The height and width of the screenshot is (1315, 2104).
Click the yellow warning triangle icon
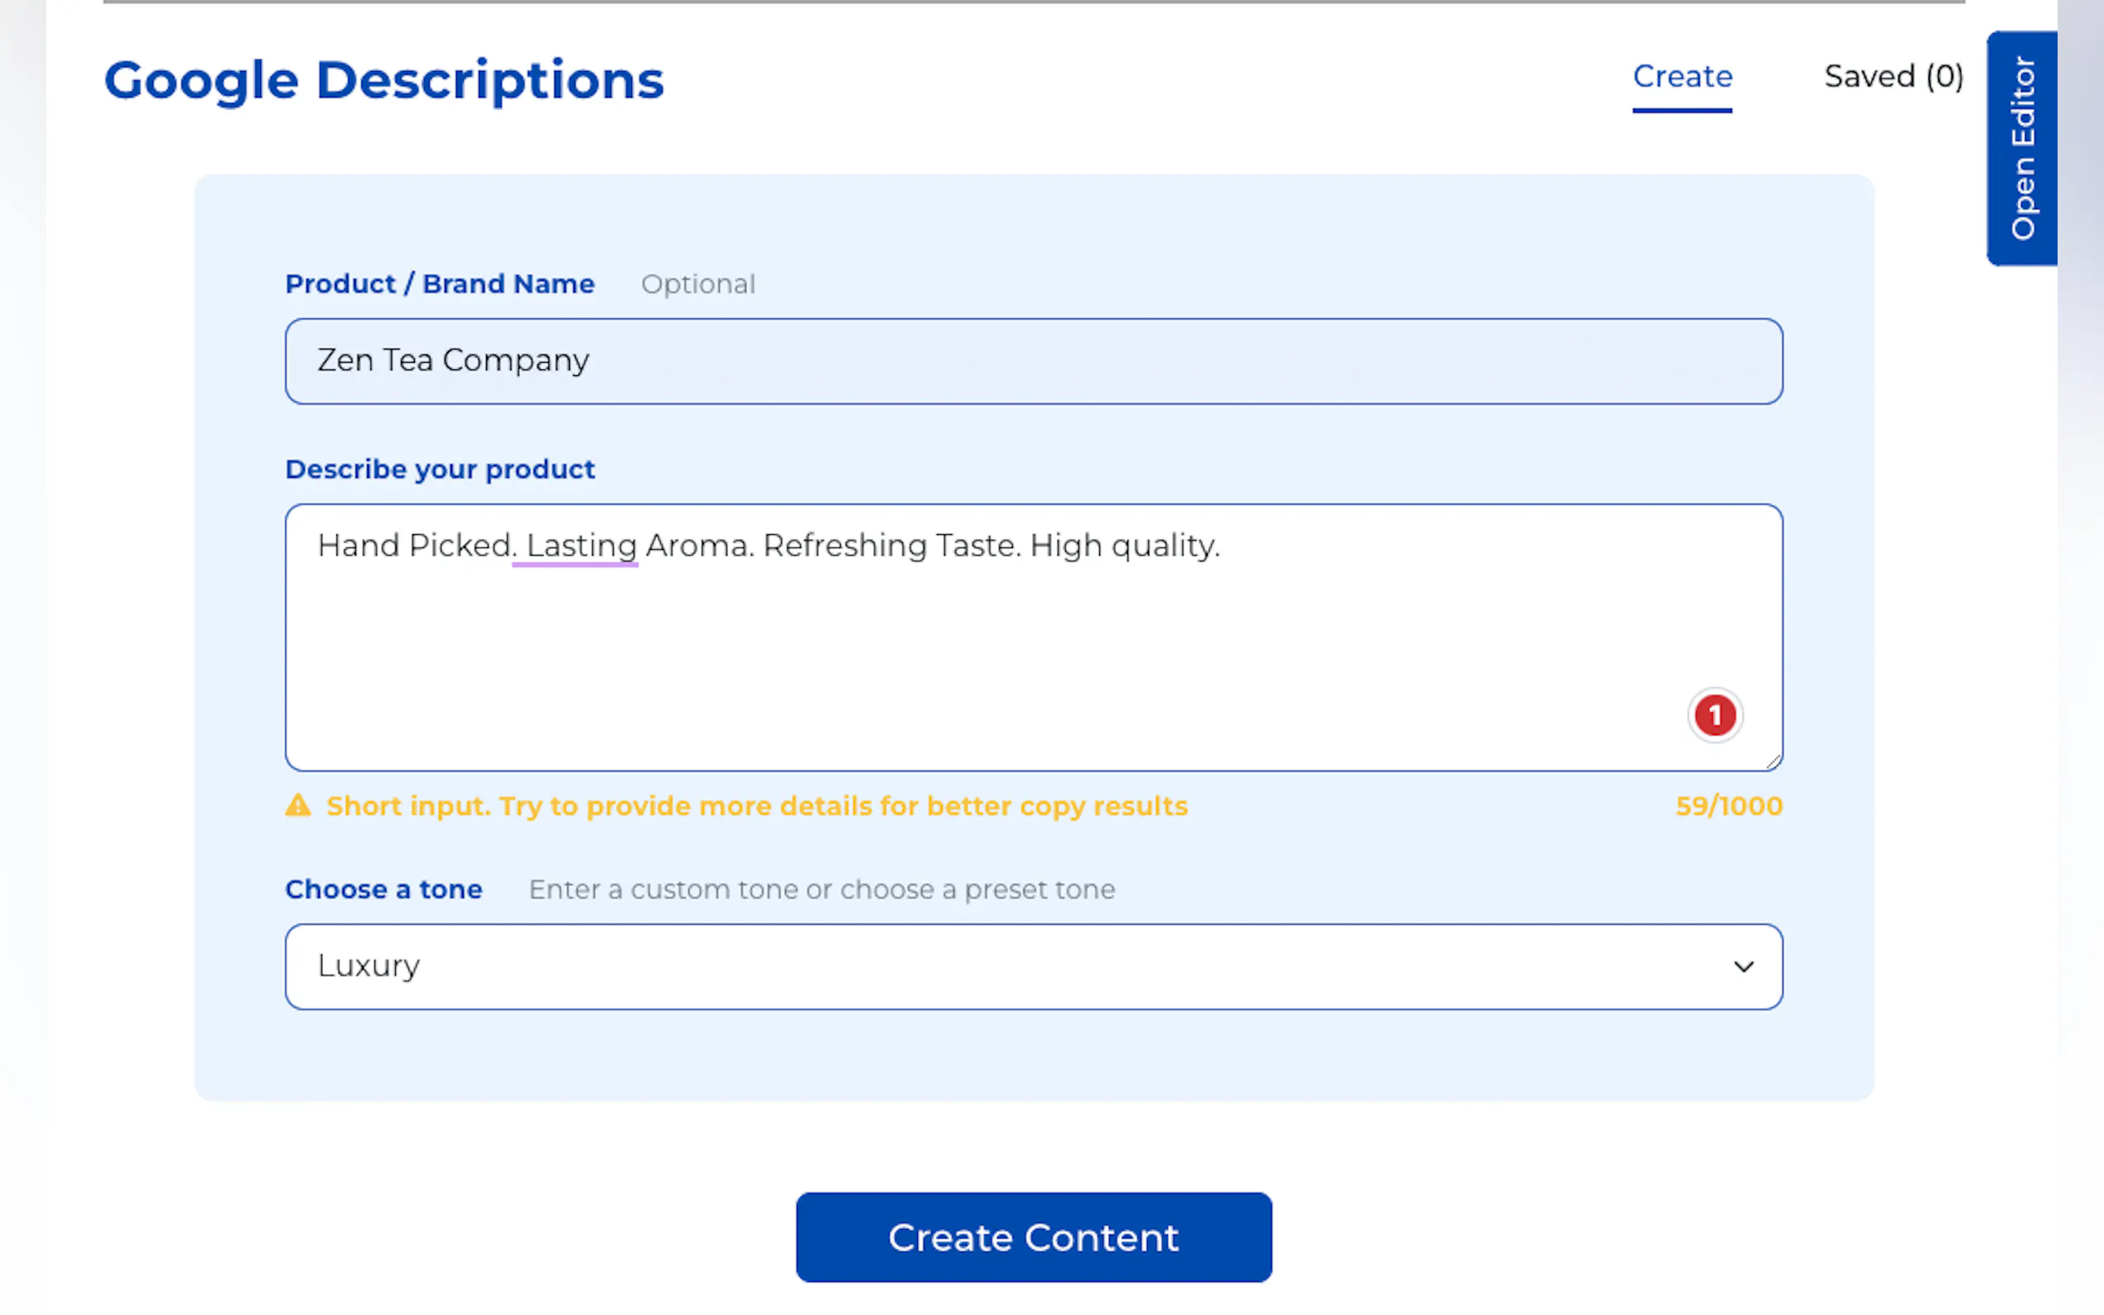point(298,806)
